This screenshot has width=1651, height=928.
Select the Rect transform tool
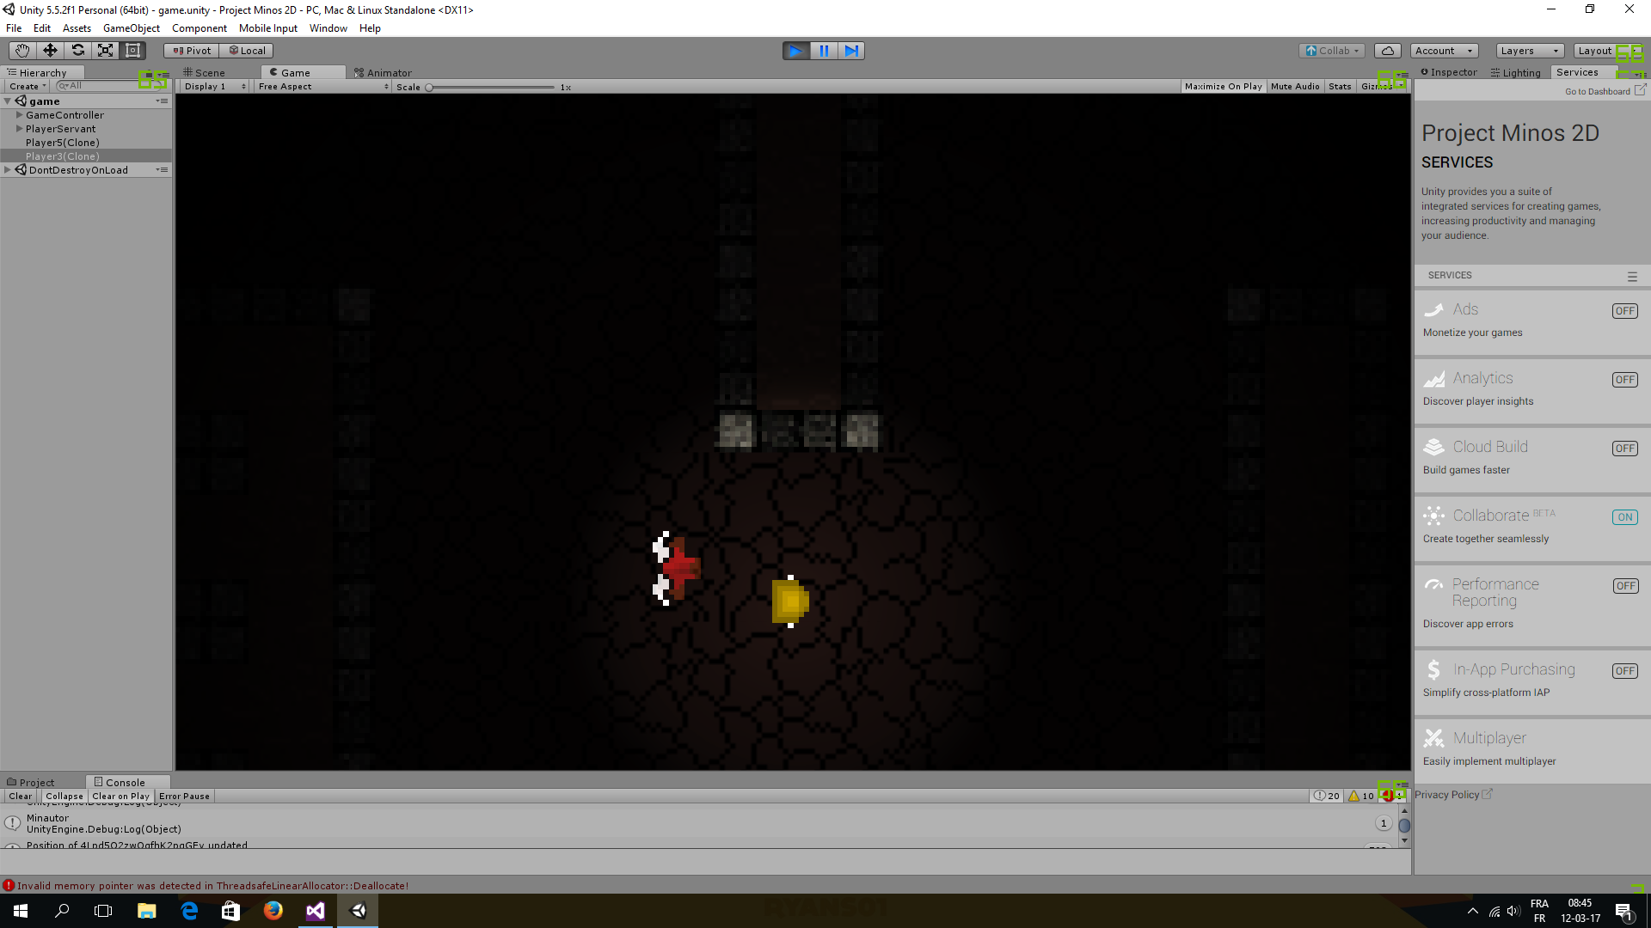[132, 51]
